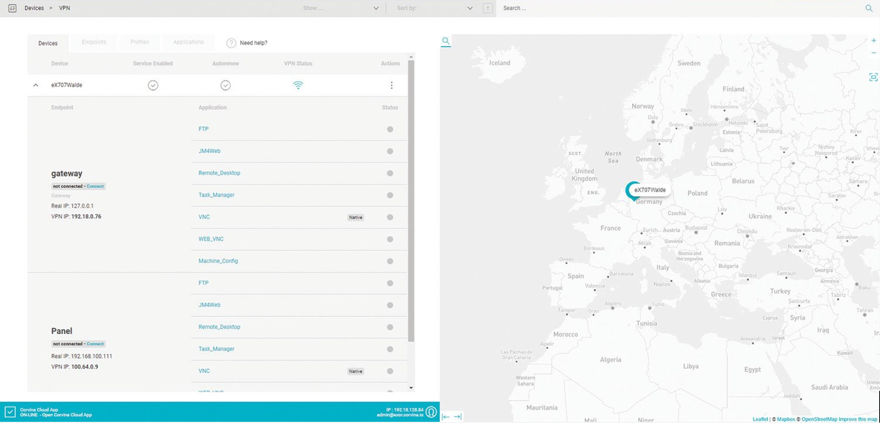880x423 pixels.
Task: Open gateway Remote_Desktop link
Action: coord(219,173)
